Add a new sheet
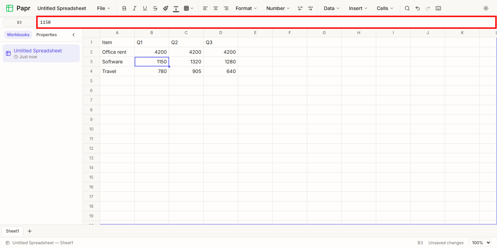Viewport: 497px width, 248px height. coord(30,231)
